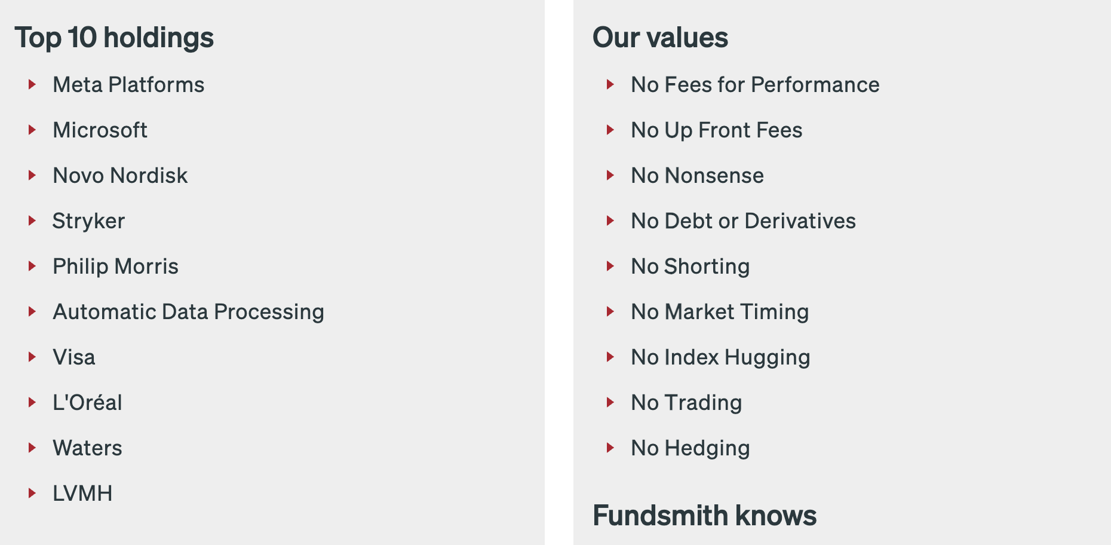Click the arrow bullet beside No Shorting
The height and width of the screenshot is (545, 1111).
tap(610, 266)
